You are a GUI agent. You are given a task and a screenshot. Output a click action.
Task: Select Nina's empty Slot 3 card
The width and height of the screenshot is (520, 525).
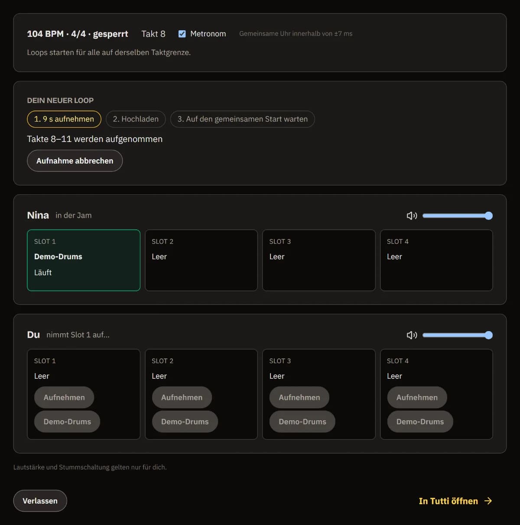(319, 260)
